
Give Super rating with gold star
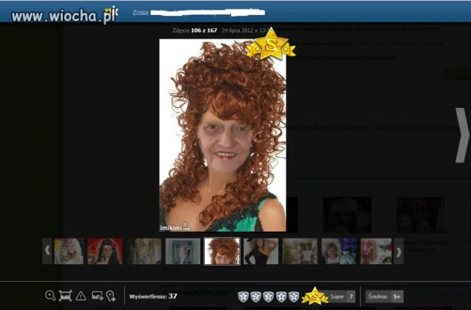point(315,296)
